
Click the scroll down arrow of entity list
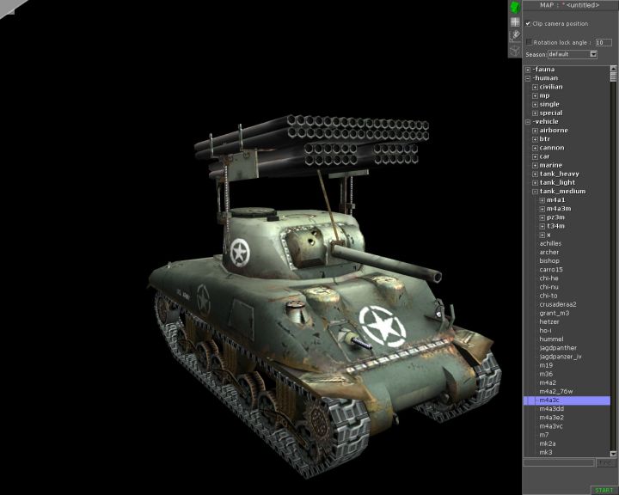click(614, 453)
